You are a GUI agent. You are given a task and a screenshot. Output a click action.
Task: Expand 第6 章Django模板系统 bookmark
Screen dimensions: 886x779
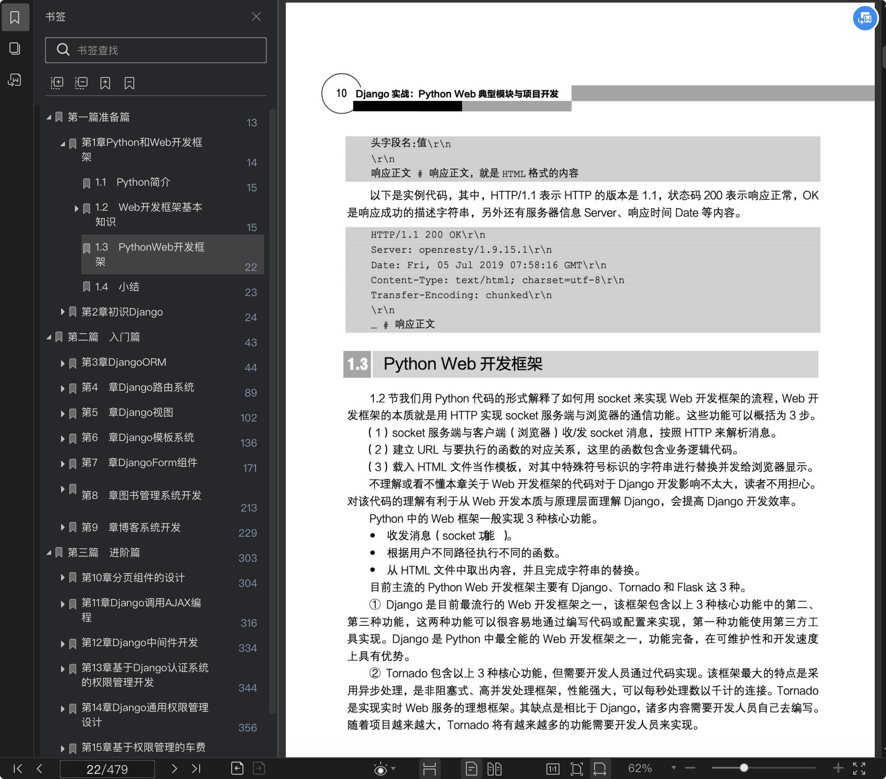click(x=63, y=438)
